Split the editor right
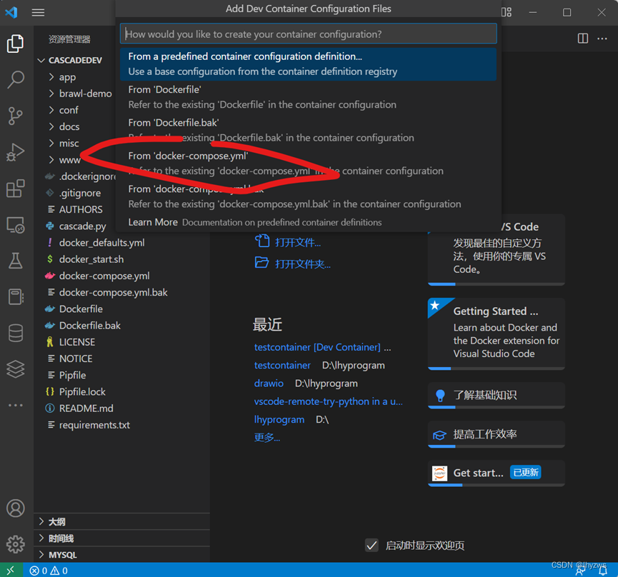 [x=582, y=38]
